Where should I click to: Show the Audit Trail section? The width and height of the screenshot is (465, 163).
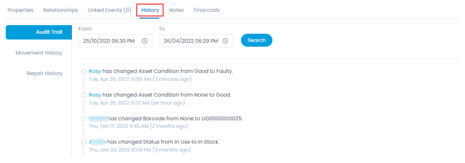coord(39,32)
